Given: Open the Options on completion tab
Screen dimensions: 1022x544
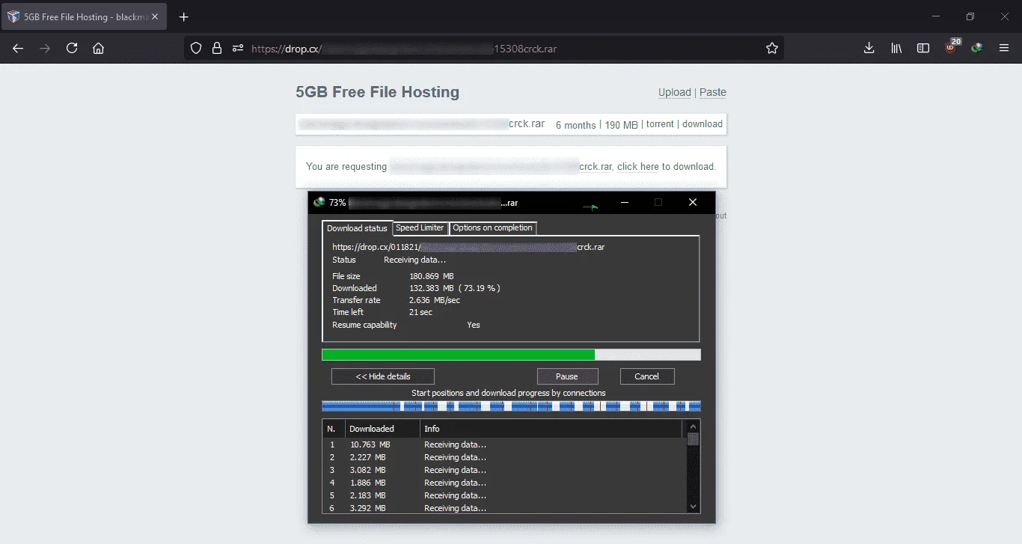Looking at the screenshot, I should (493, 227).
